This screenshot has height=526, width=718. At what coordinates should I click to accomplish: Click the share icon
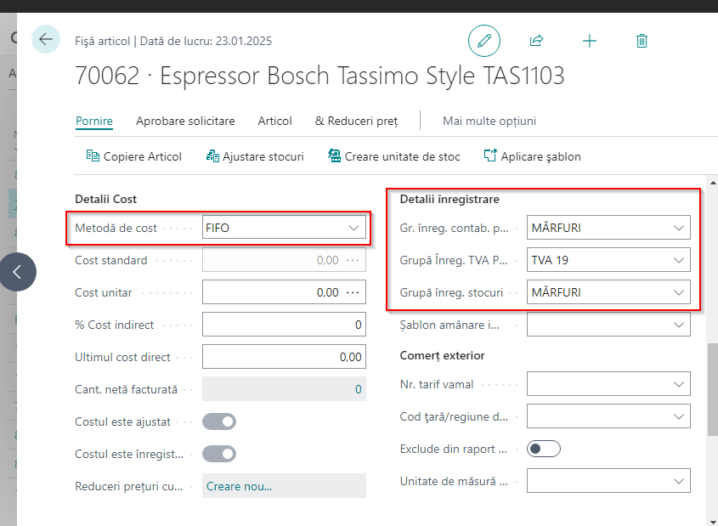point(536,40)
